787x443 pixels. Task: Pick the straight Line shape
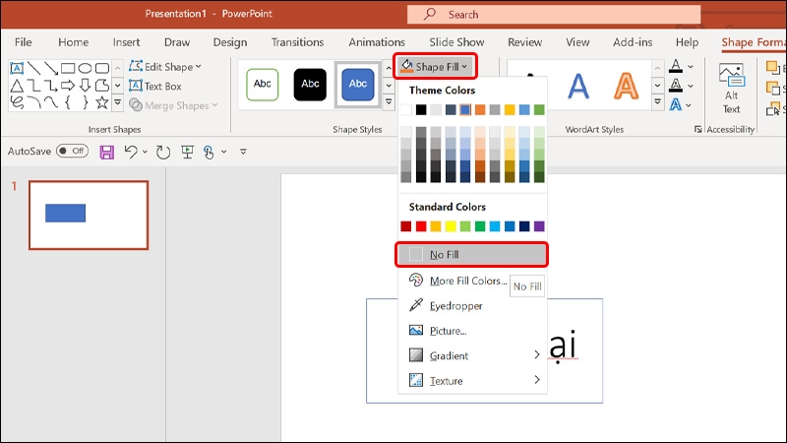click(x=33, y=68)
